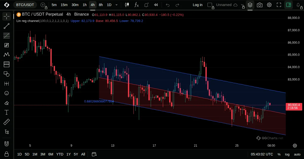The width and height of the screenshot is (304, 159).
Task: Open the date range calendar icon
Action: click(94, 154)
